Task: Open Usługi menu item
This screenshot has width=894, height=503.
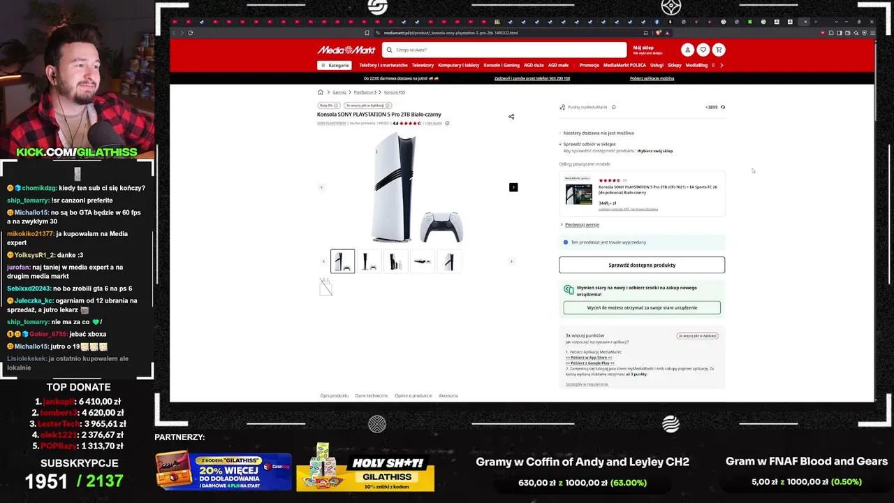Action: point(657,66)
